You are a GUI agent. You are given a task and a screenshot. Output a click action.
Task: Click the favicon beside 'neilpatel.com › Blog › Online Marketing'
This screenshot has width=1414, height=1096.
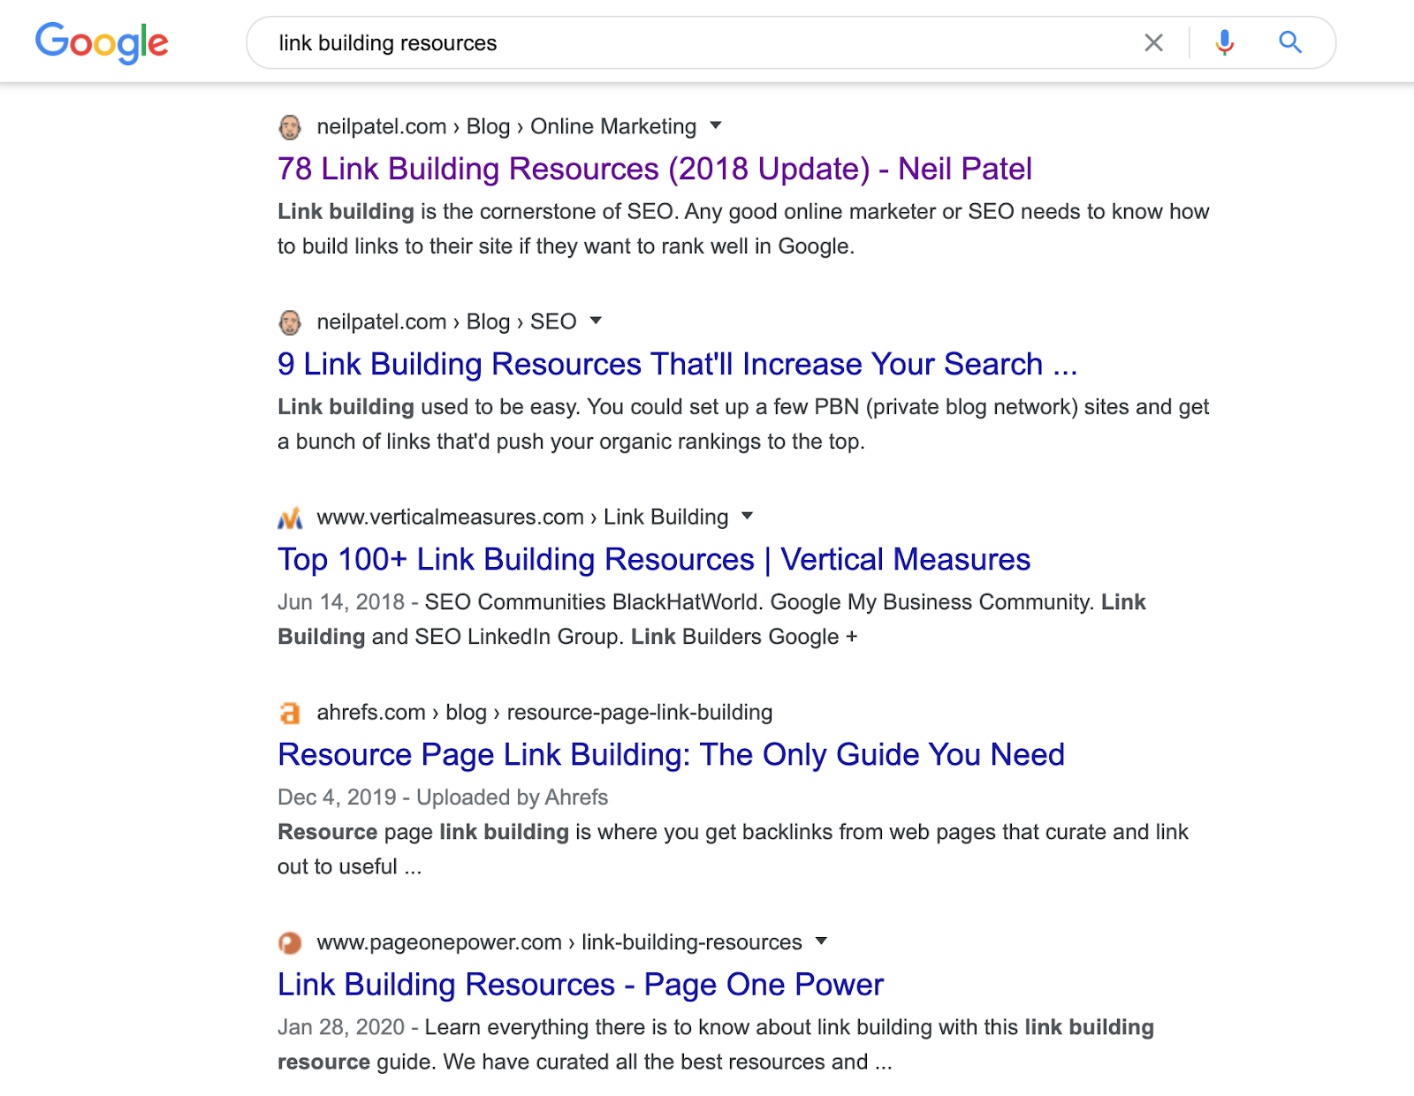[290, 127]
